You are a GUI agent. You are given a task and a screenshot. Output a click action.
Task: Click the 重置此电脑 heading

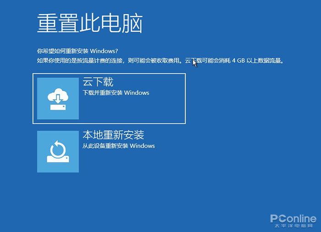pyautogui.click(x=90, y=23)
